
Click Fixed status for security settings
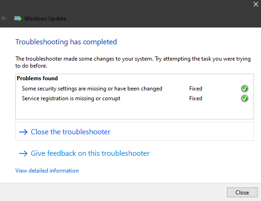point(196,89)
